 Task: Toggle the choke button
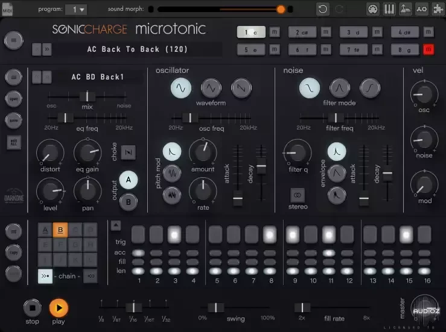pos(129,152)
